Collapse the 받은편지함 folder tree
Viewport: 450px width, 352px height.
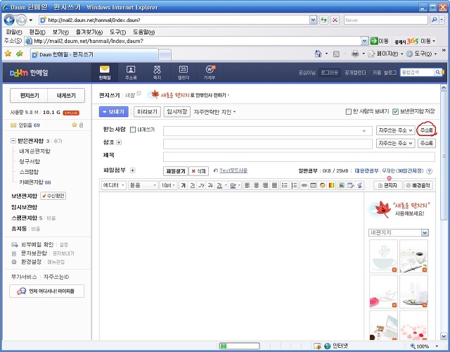13,141
